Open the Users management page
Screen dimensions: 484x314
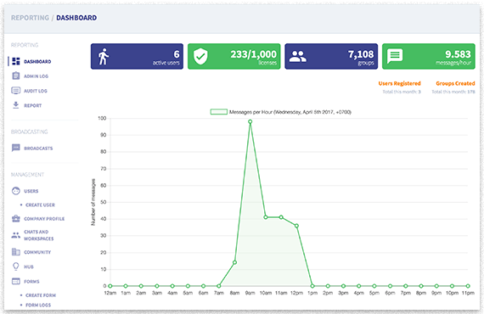(31, 191)
